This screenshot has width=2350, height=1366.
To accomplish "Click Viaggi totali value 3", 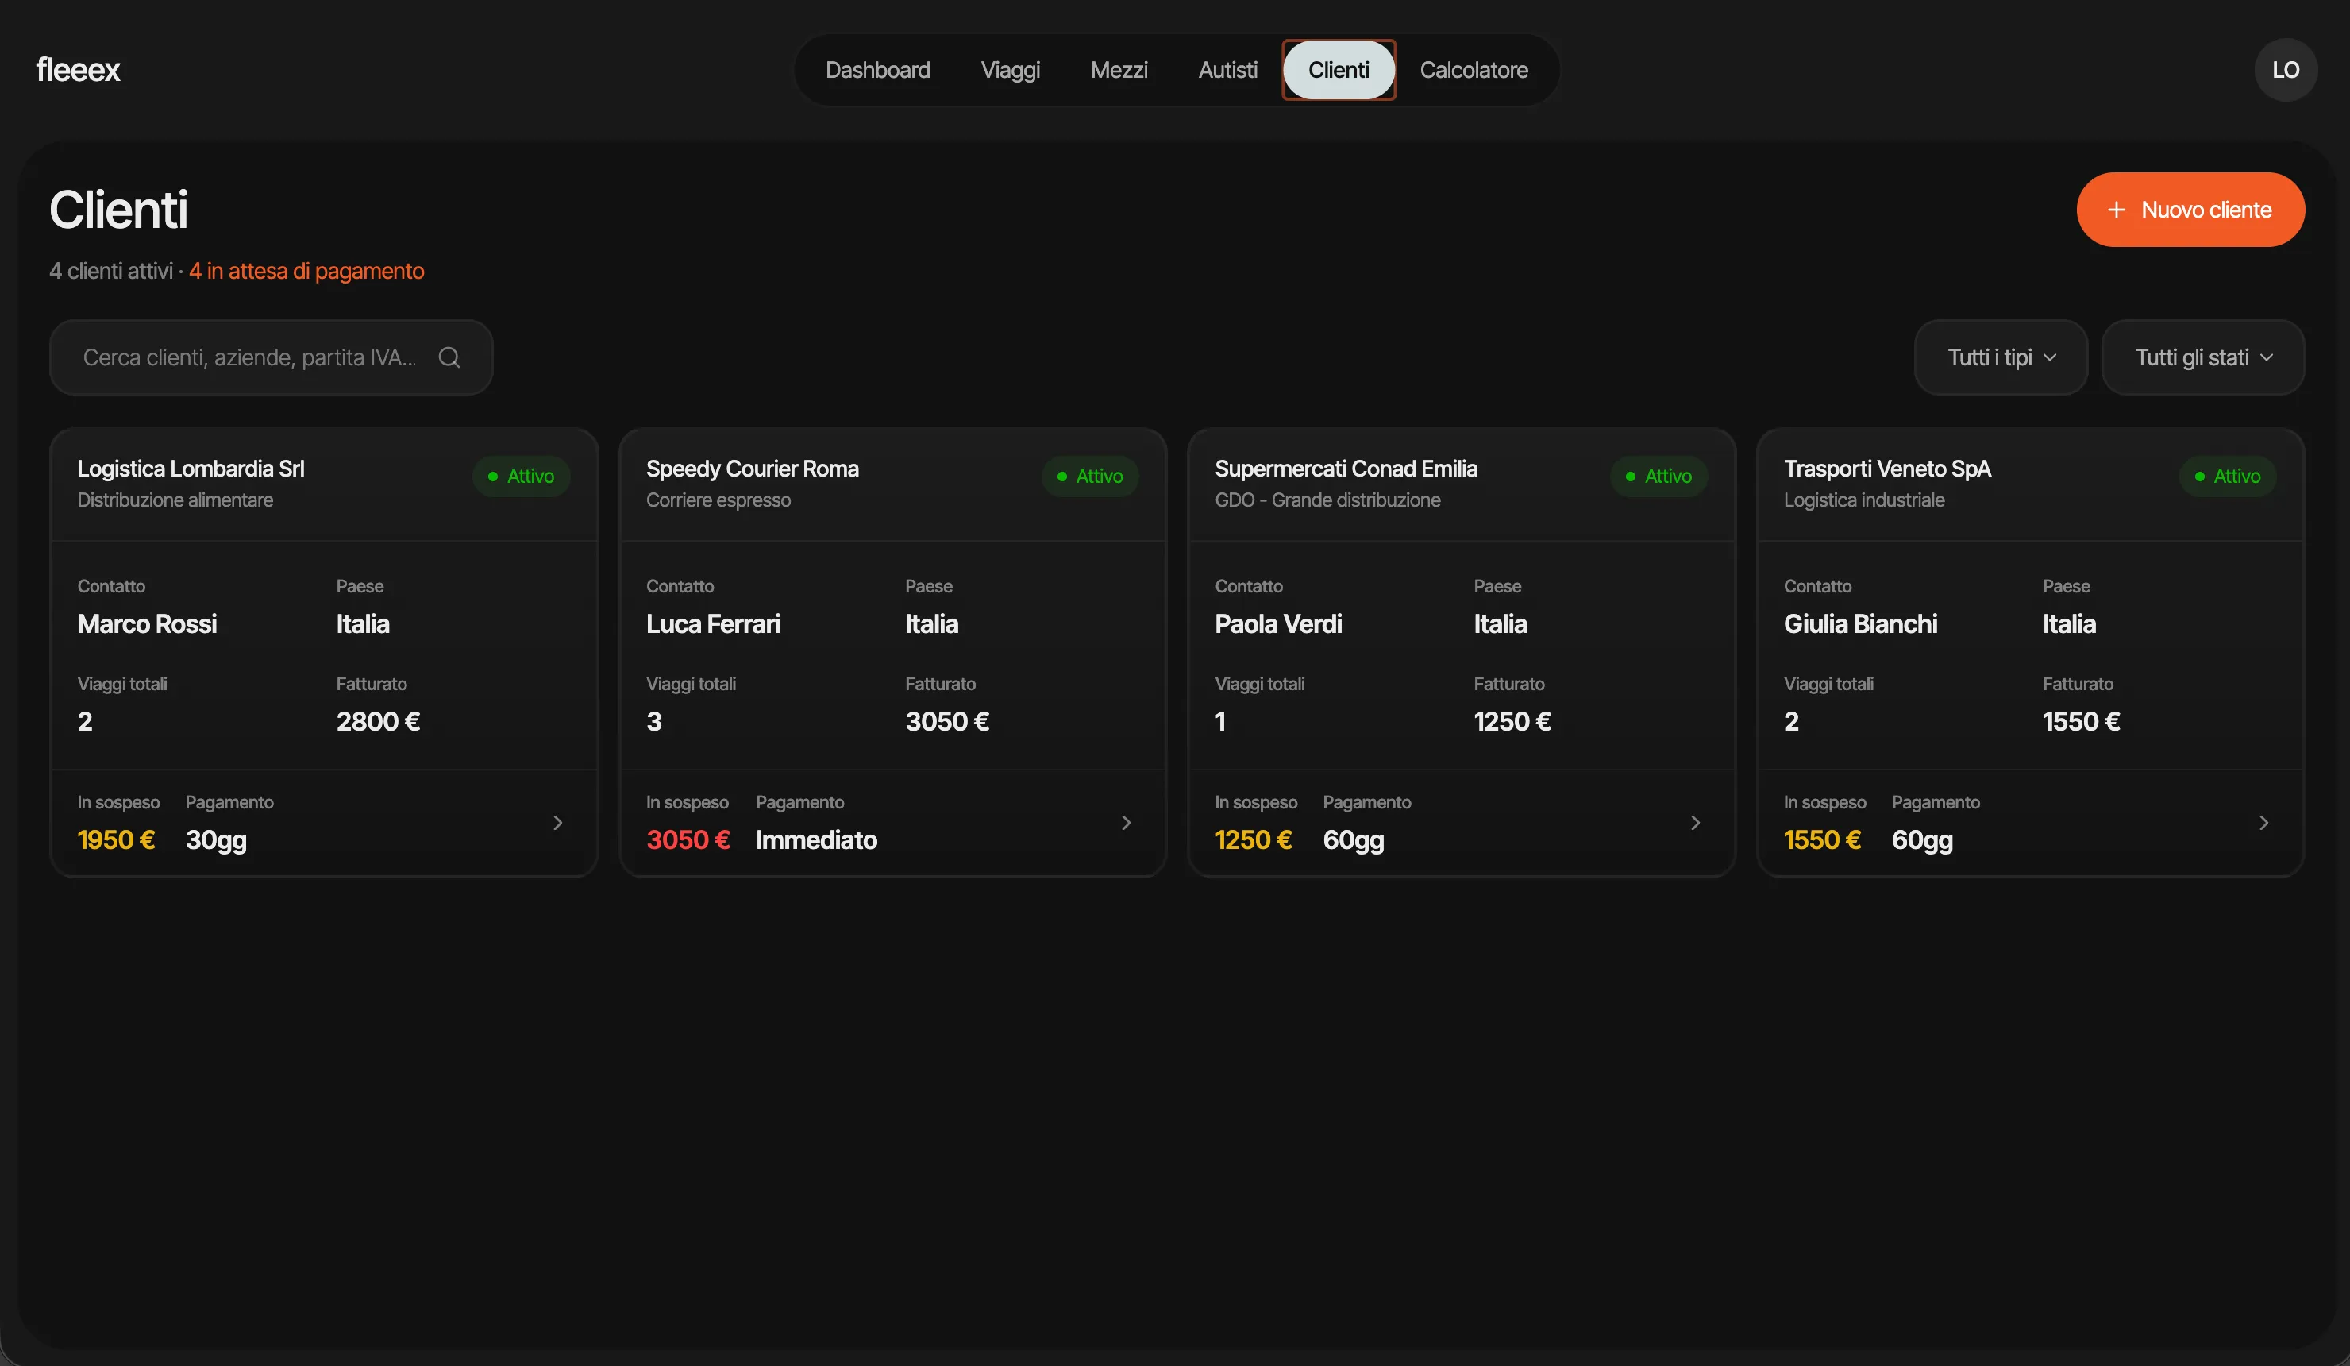I will pyautogui.click(x=655, y=721).
